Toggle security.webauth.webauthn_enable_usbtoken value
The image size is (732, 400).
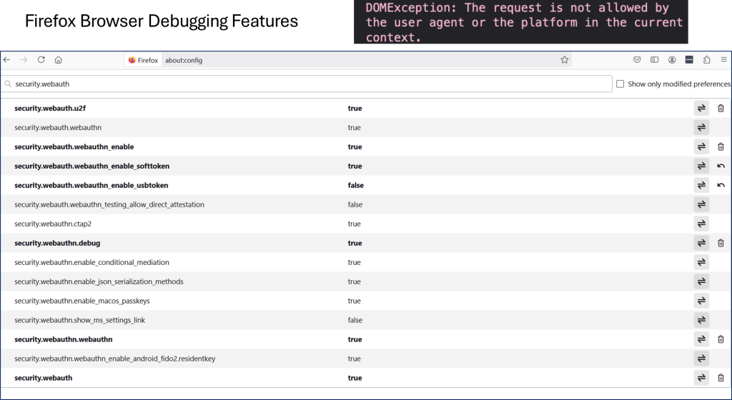coord(701,186)
